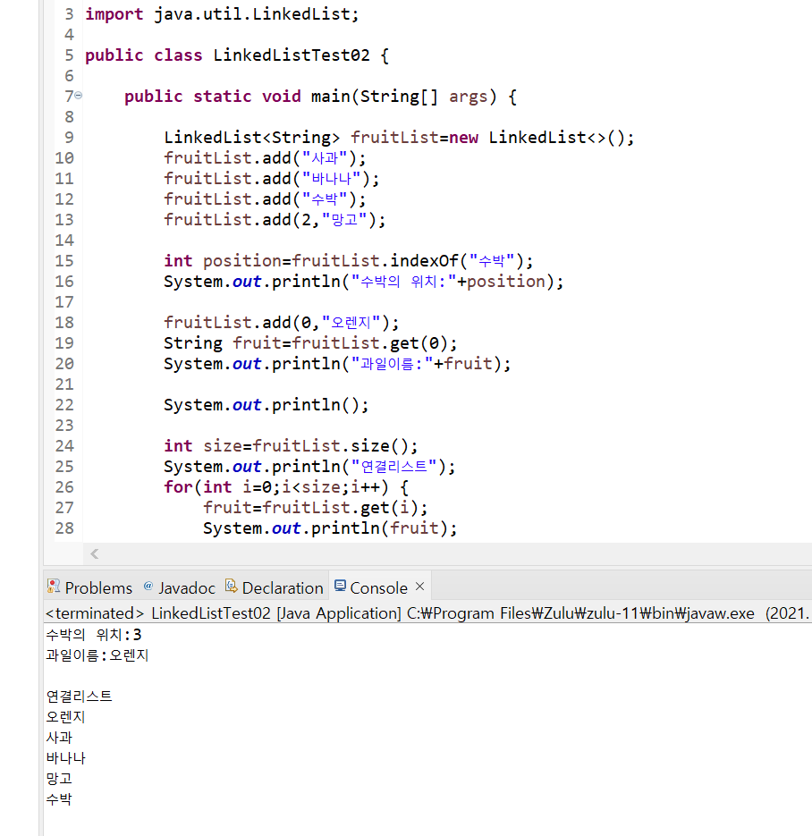
Task: Click fruitList.add("바나나") on line 11
Action: (271, 179)
